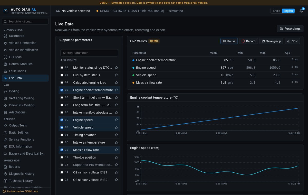
Task: Click the unlicensed warning icon in footer
Action: coord(4,191)
